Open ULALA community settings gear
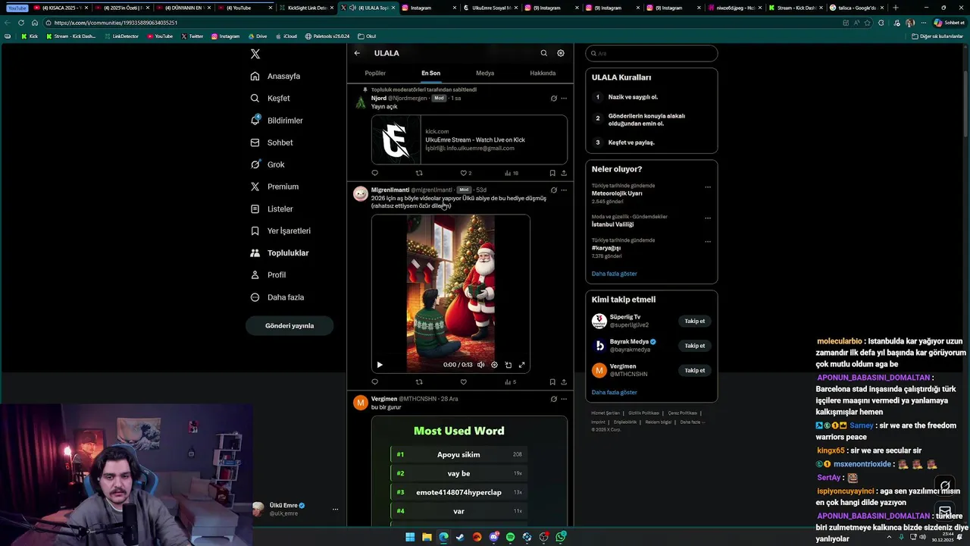970x546 pixels. point(561,53)
